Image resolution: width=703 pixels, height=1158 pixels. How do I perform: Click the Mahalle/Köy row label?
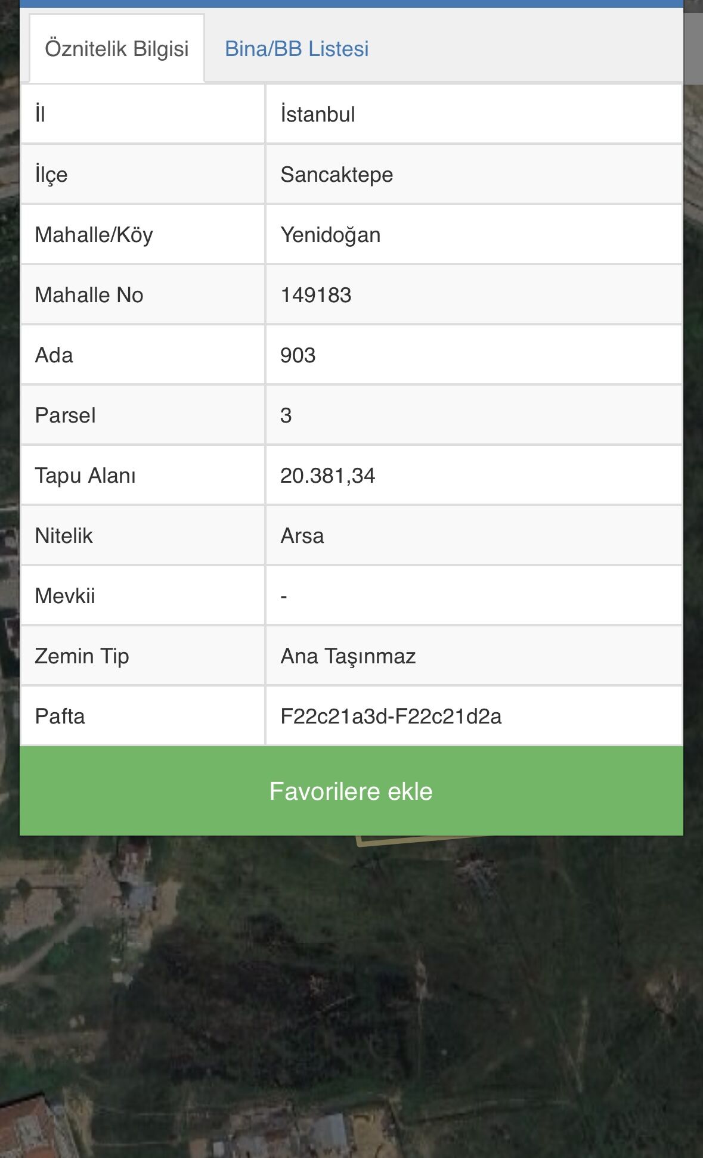point(94,235)
